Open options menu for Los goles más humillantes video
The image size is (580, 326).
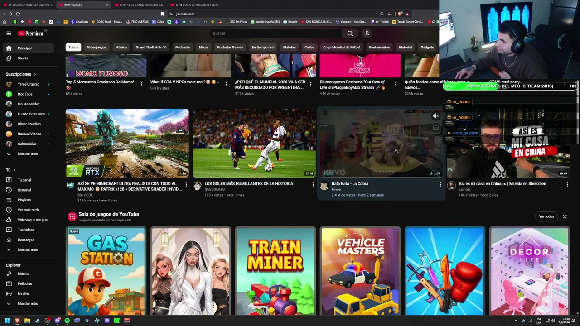(313, 184)
